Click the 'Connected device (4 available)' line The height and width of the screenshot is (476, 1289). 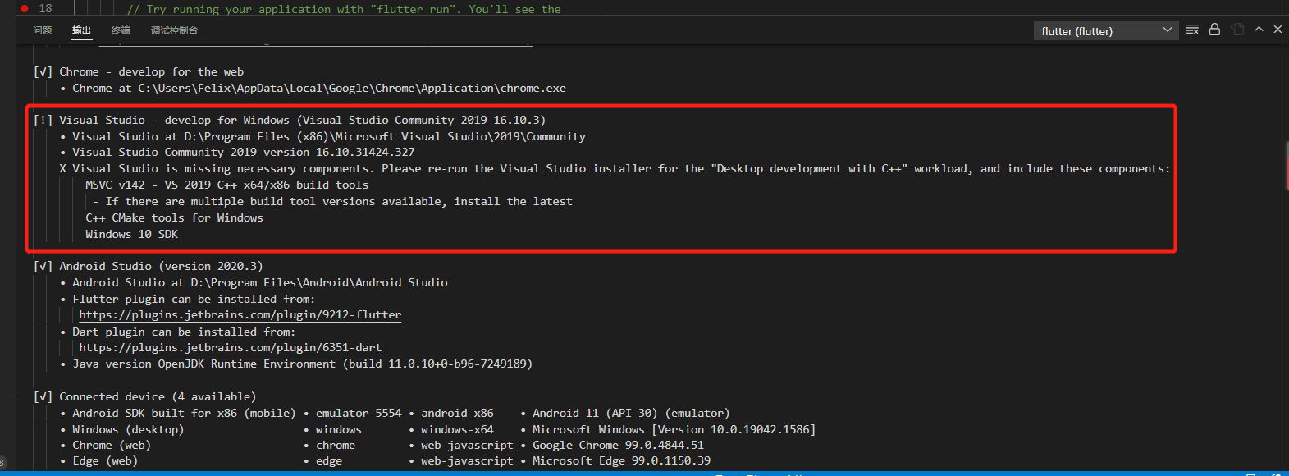144,397
